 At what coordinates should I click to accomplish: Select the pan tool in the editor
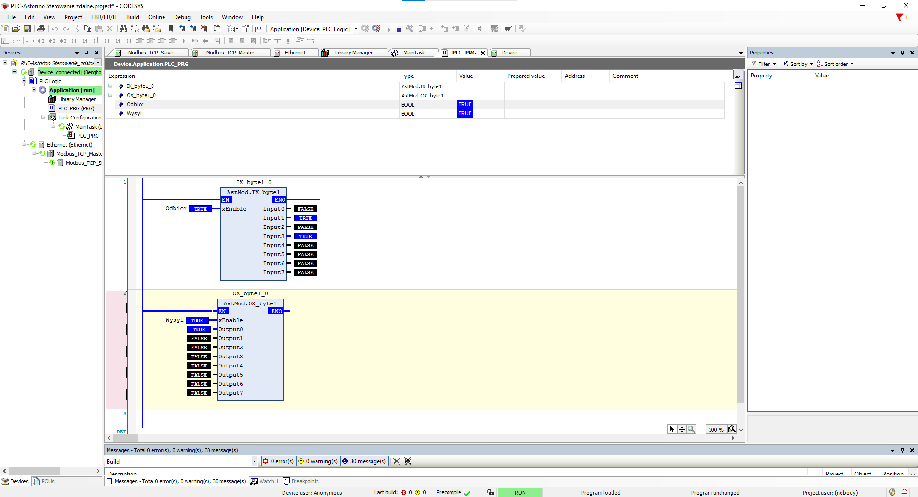click(682, 429)
